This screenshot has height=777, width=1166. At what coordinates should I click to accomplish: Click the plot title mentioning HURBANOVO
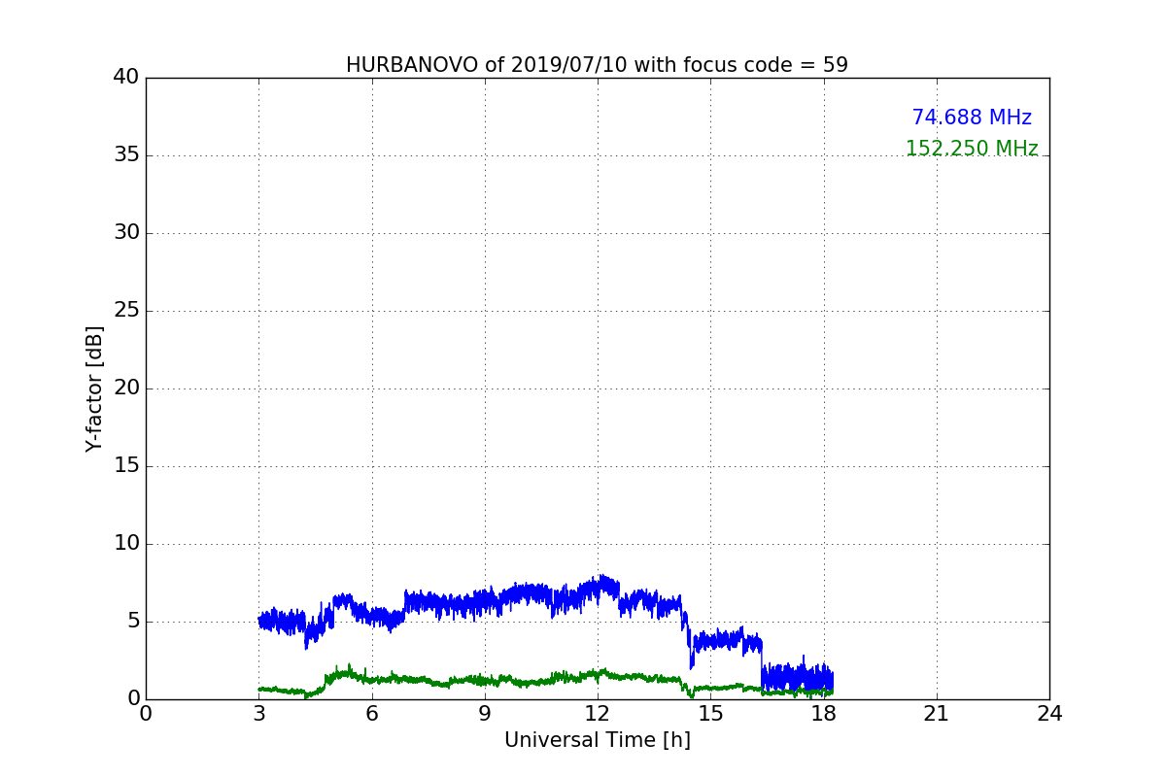pyautogui.click(x=597, y=65)
